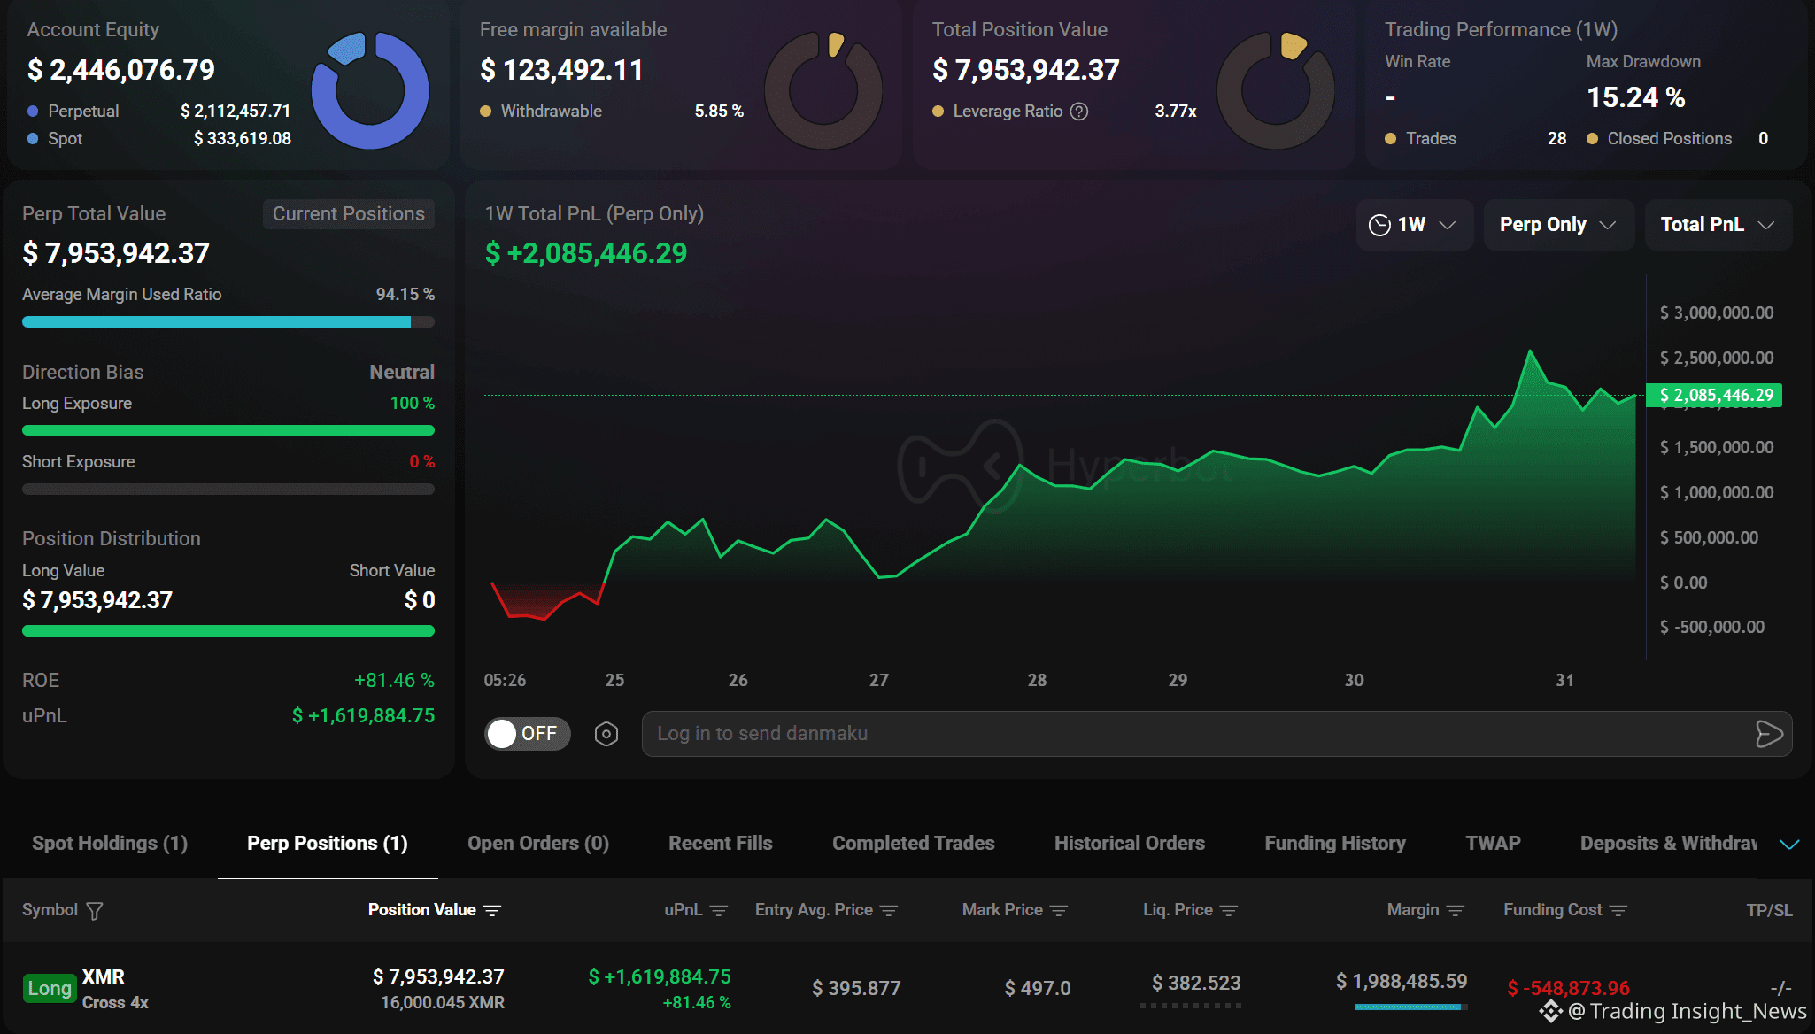
Task: Switch to Recent Fills tab
Action: (x=721, y=844)
